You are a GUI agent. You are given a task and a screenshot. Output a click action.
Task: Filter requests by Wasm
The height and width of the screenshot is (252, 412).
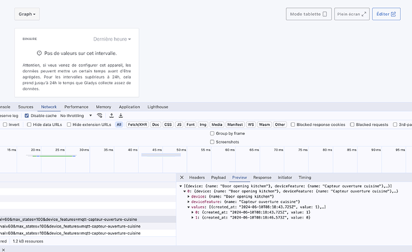pos(265,125)
